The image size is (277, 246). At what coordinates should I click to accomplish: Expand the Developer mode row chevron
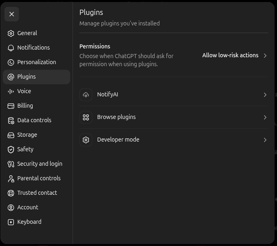tap(265, 140)
